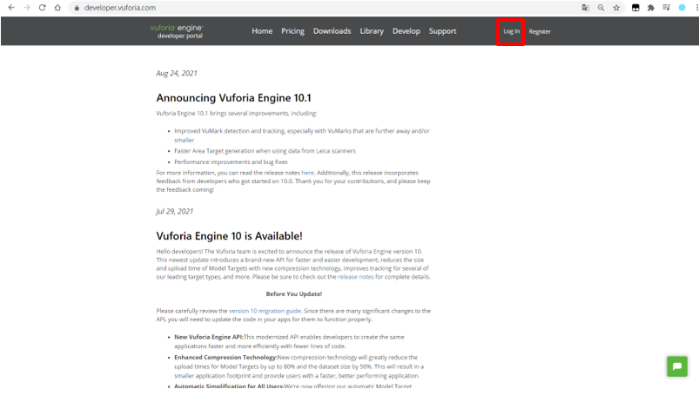Open the zoom magnifier icon in address bar
The image size is (699, 396).
click(601, 8)
